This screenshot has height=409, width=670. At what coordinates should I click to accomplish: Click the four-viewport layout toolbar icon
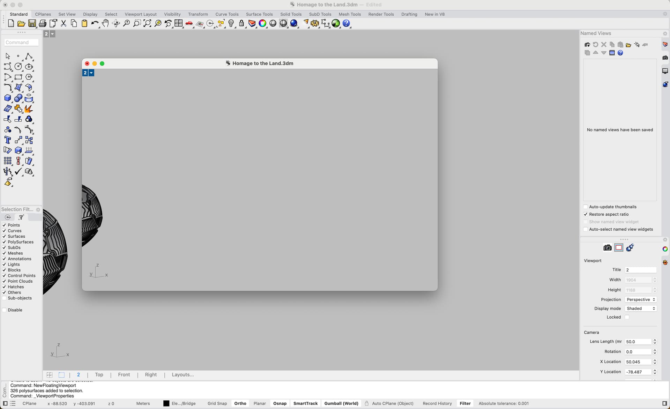pyautogui.click(x=178, y=23)
